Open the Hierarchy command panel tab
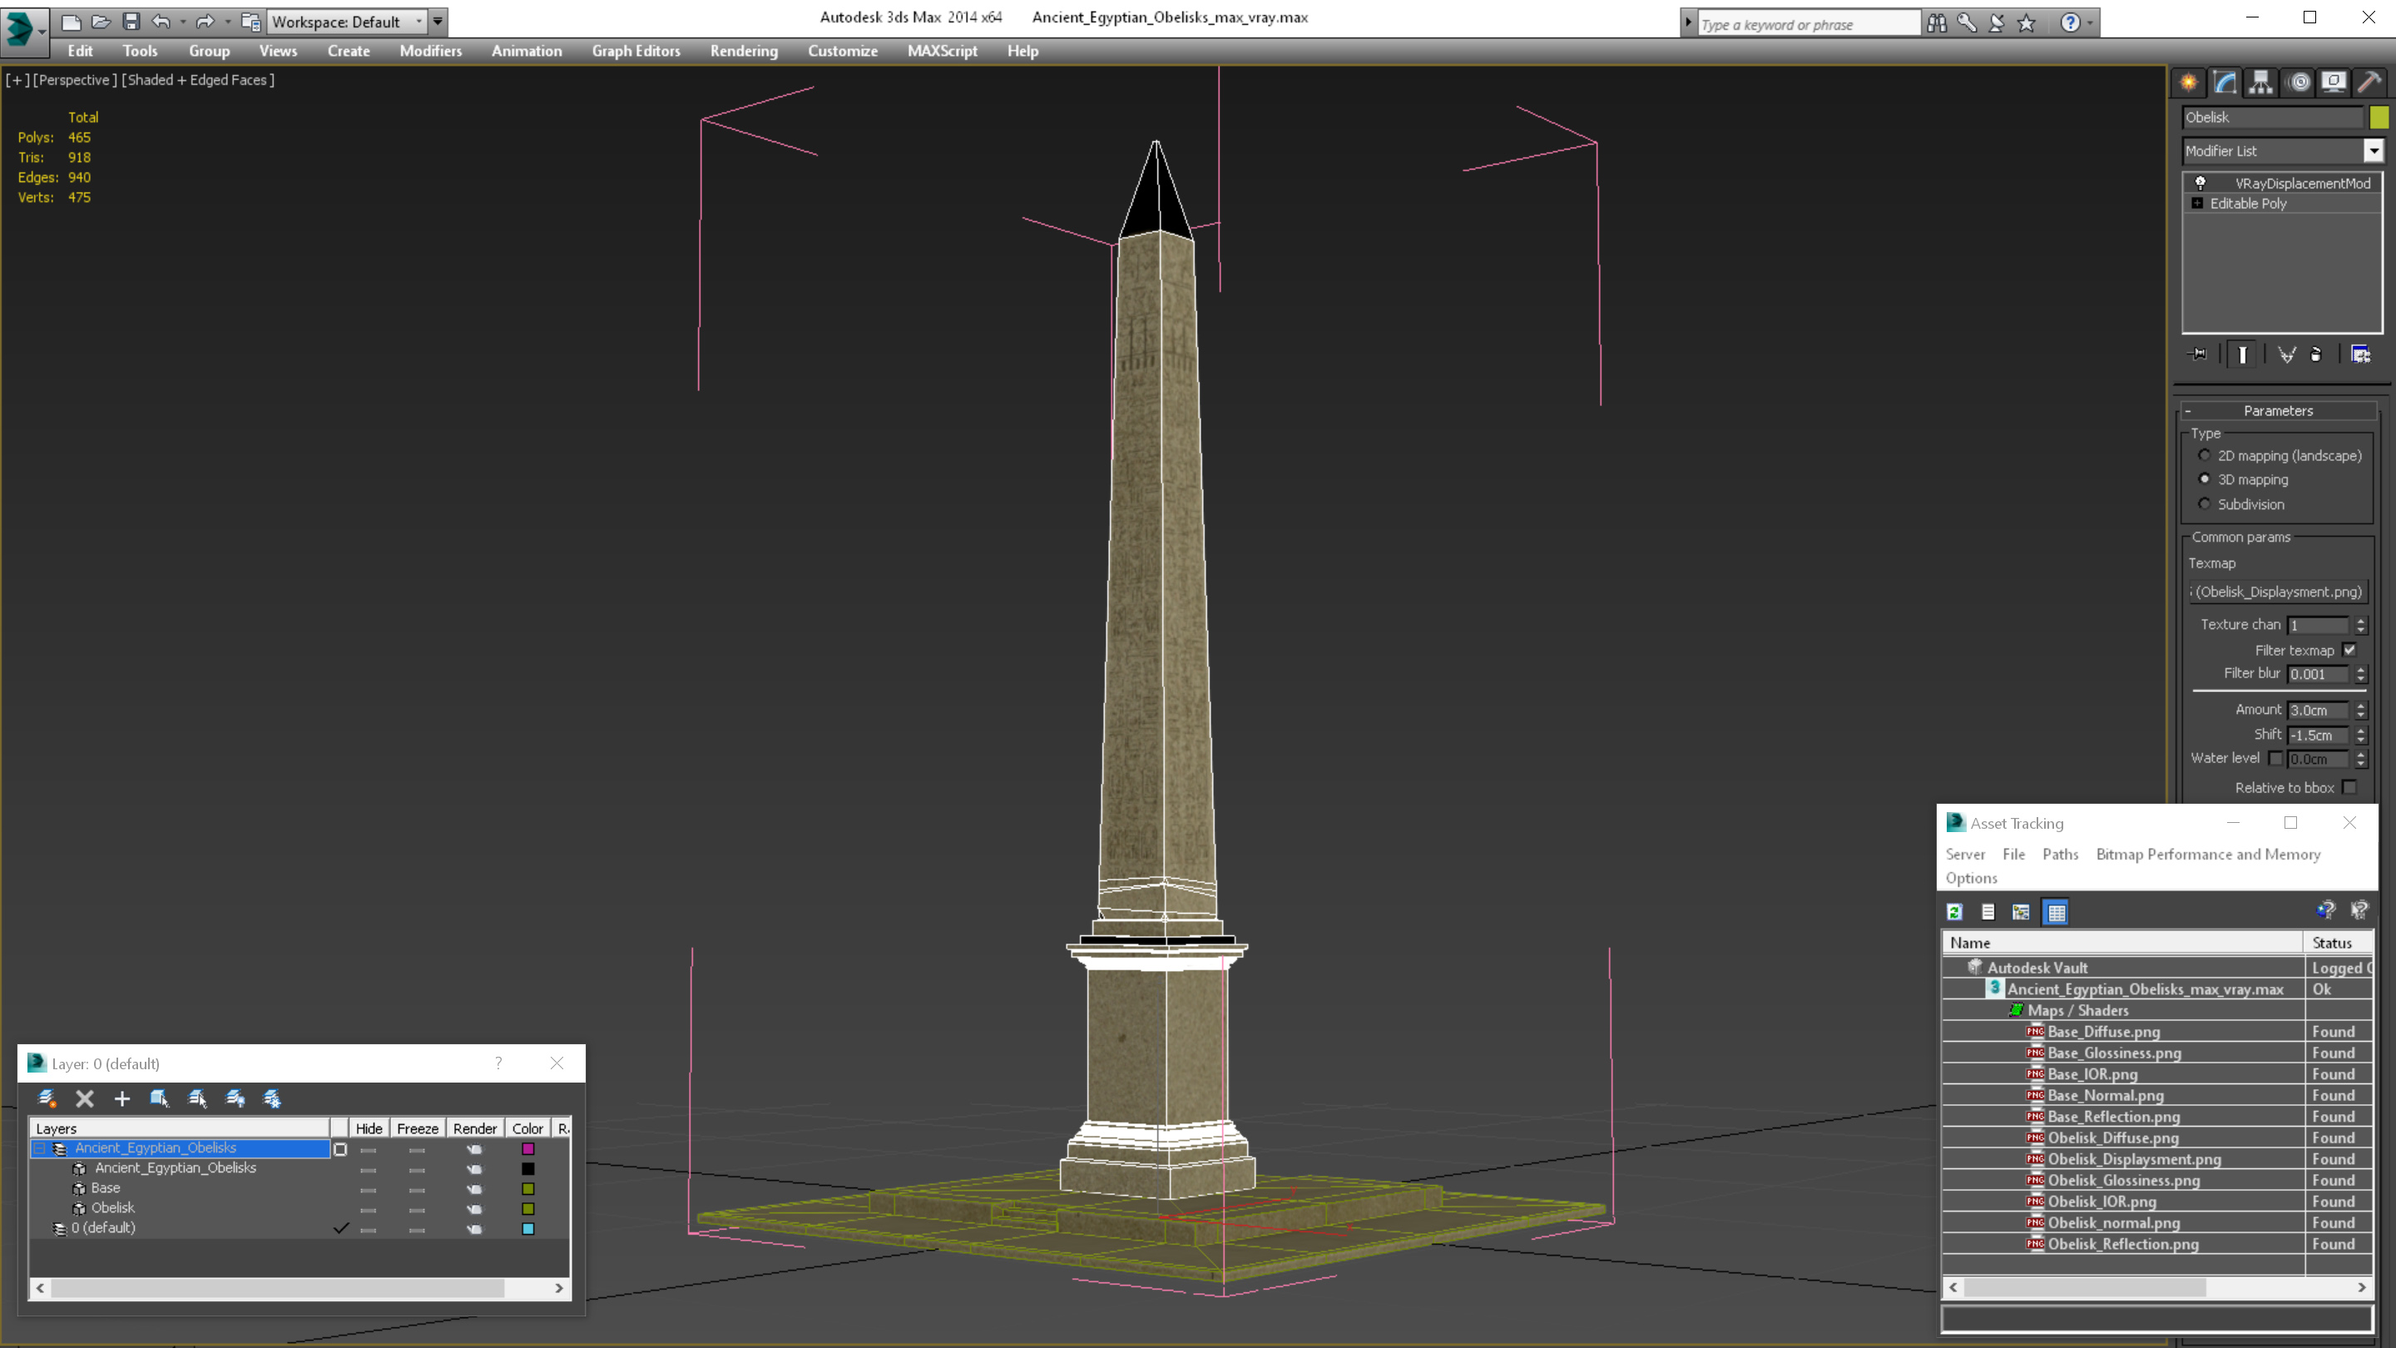This screenshot has width=2396, height=1348. [2261, 83]
